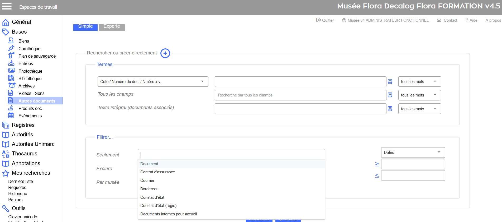Screen dimensions: 502x222
Task: Open 'tous les mots' dropdown for Tous les champs
Action: [419, 95]
